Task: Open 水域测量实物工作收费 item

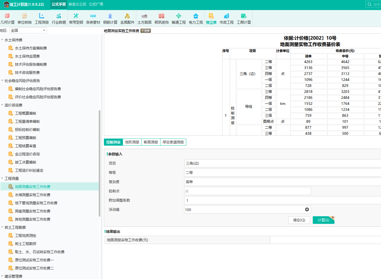Action: (33, 195)
